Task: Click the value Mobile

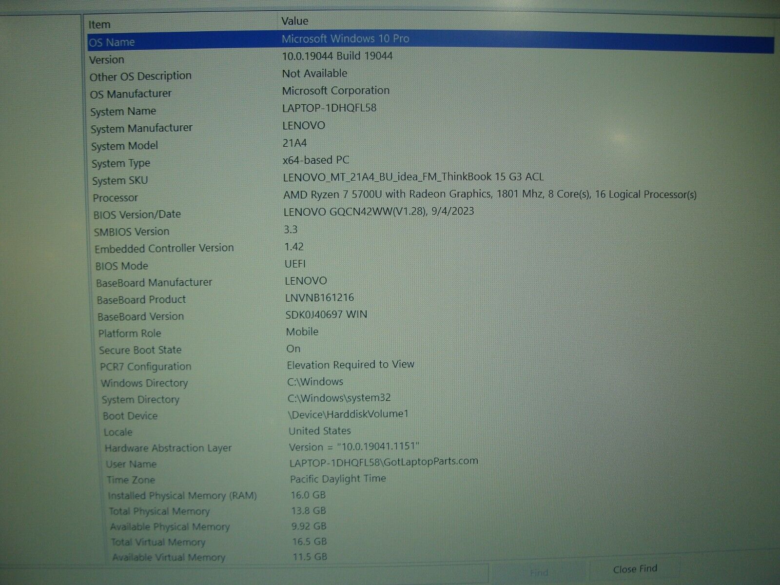Action: click(x=302, y=331)
